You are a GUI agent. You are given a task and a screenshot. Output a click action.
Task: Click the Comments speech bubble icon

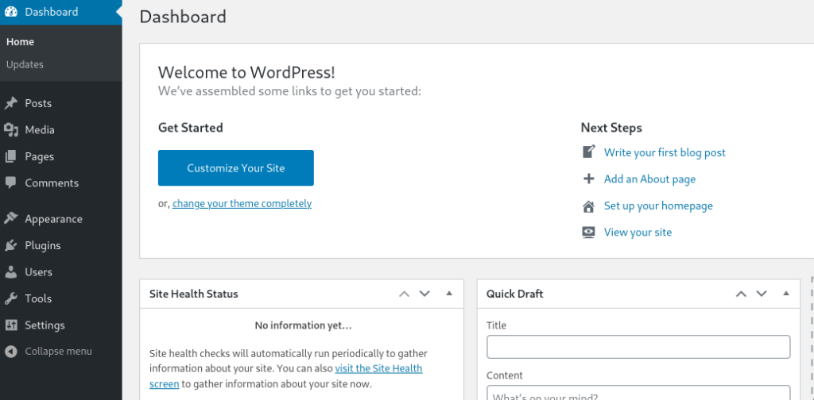pyautogui.click(x=11, y=183)
